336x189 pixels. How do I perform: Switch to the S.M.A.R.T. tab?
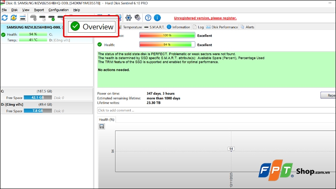154,27
